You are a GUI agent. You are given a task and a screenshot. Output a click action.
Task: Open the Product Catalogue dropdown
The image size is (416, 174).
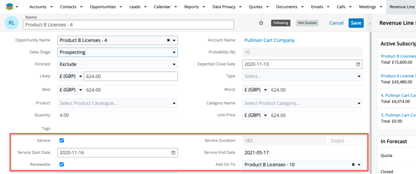[117, 103]
